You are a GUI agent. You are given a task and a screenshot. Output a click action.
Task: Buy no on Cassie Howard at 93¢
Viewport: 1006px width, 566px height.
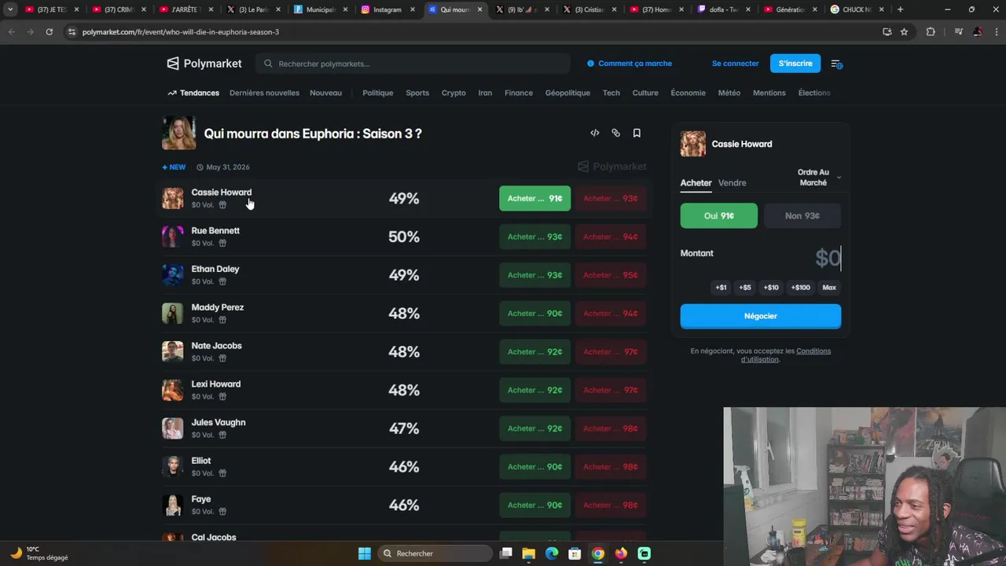tap(610, 198)
